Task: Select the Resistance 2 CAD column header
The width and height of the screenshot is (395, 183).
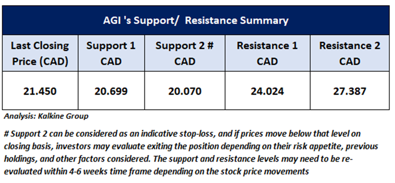Action: click(349, 53)
